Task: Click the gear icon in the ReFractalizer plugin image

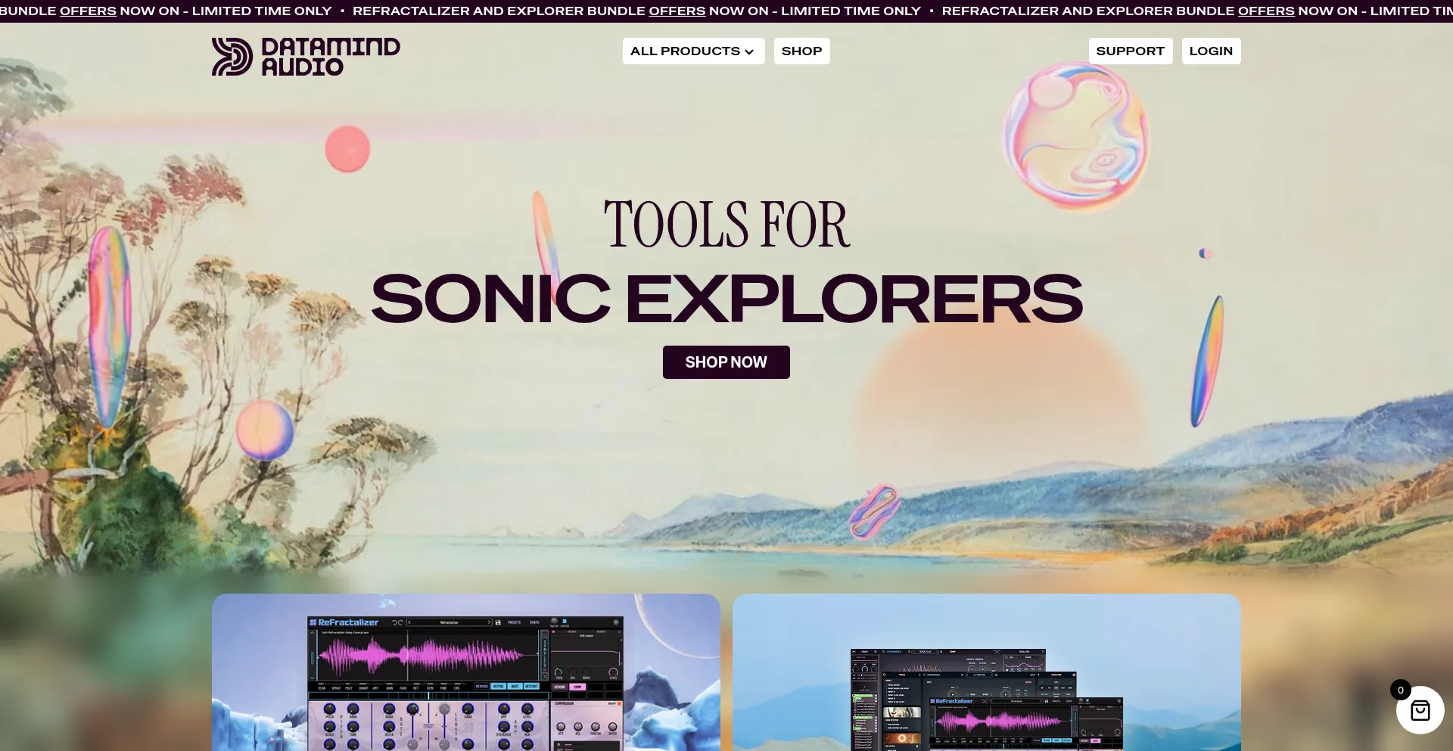Action: click(615, 622)
